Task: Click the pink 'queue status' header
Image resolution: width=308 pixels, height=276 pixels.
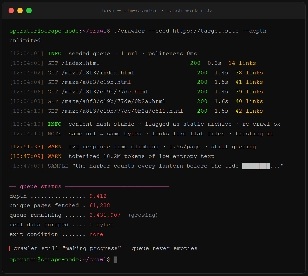Action: [x=41, y=187]
